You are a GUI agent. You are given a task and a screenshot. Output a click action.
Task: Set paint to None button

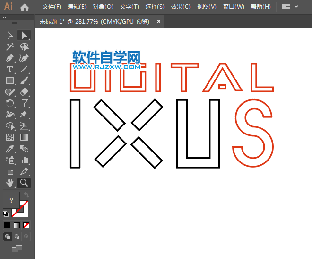tap(26, 225)
